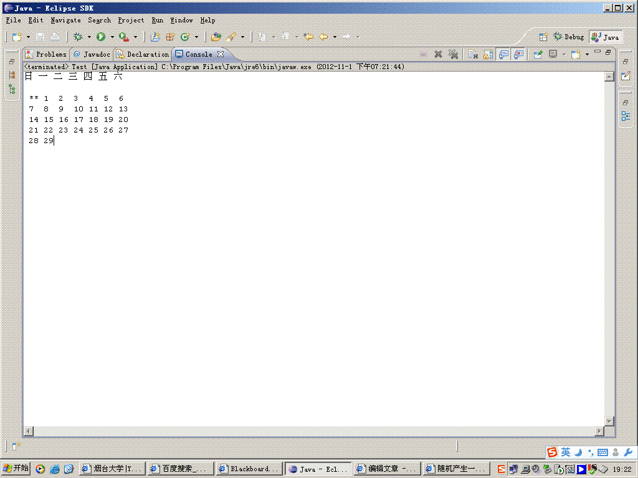Click the New wizard icon in main toolbar
Screen dimensions: 638x478
(x=17, y=37)
